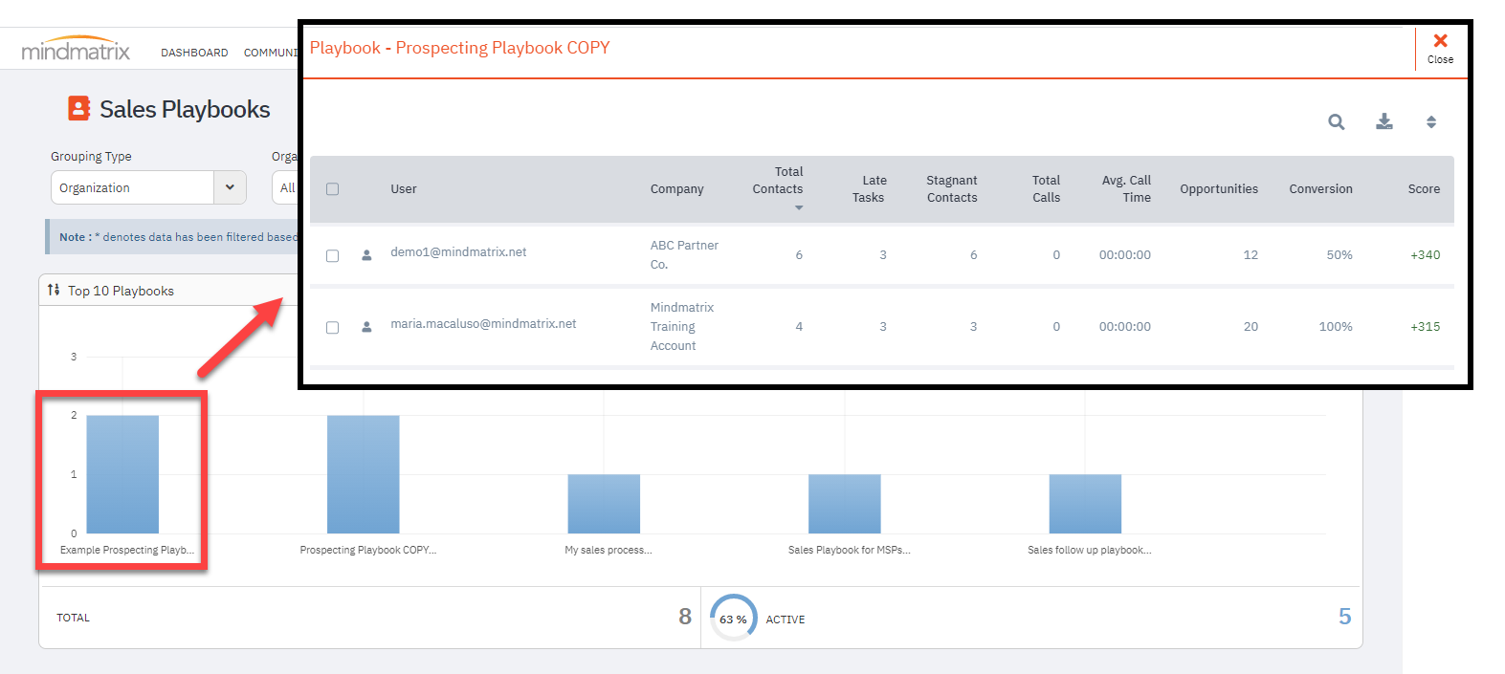This screenshot has height=674, width=1505.
Task: Click the Score column header
Action: pos(1424,189)
